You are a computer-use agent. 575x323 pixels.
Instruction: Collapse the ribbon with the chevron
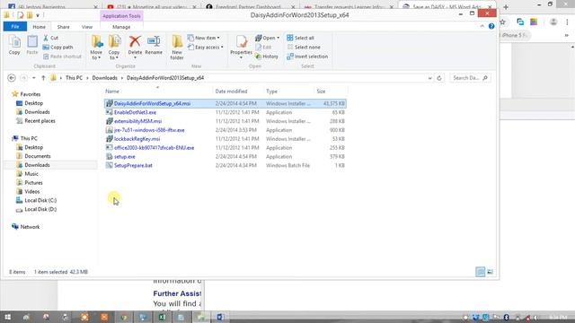click(x=482, y=26)
